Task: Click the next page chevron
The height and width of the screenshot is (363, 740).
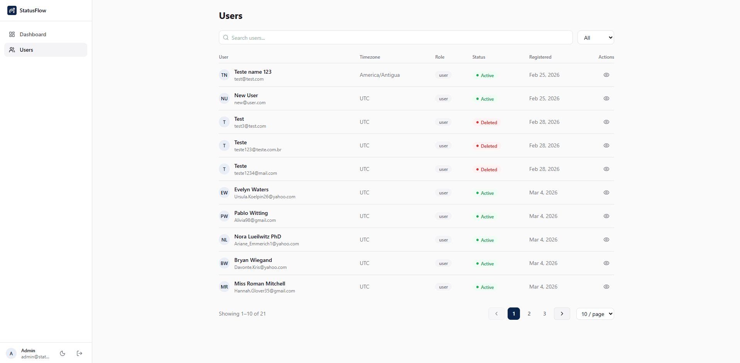Action: [x=562, y=314]
